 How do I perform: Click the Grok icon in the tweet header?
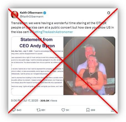pyautogui.click(x=109, y=13)
